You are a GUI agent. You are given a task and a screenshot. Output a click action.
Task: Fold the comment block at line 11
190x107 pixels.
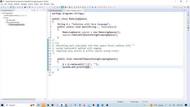pos(52,40)
